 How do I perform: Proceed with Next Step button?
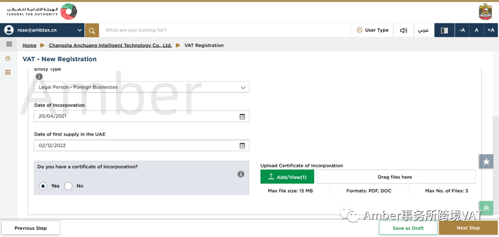click(468, 228)
